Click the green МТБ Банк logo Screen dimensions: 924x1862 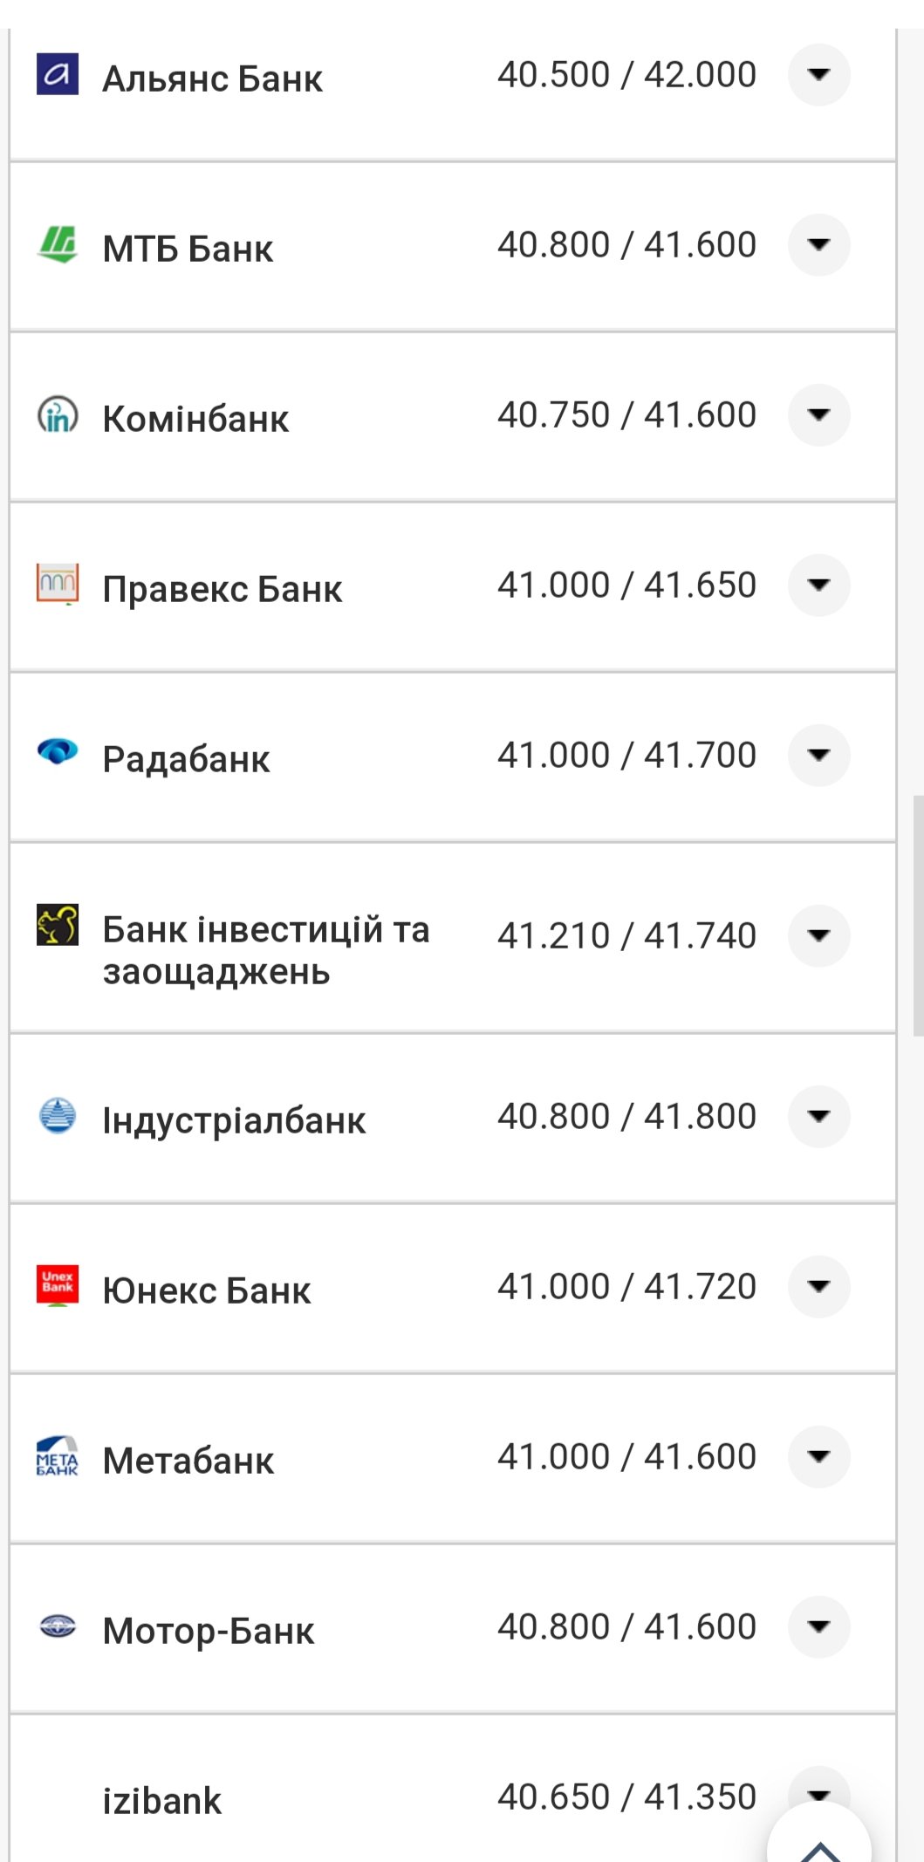pos(58,244)
